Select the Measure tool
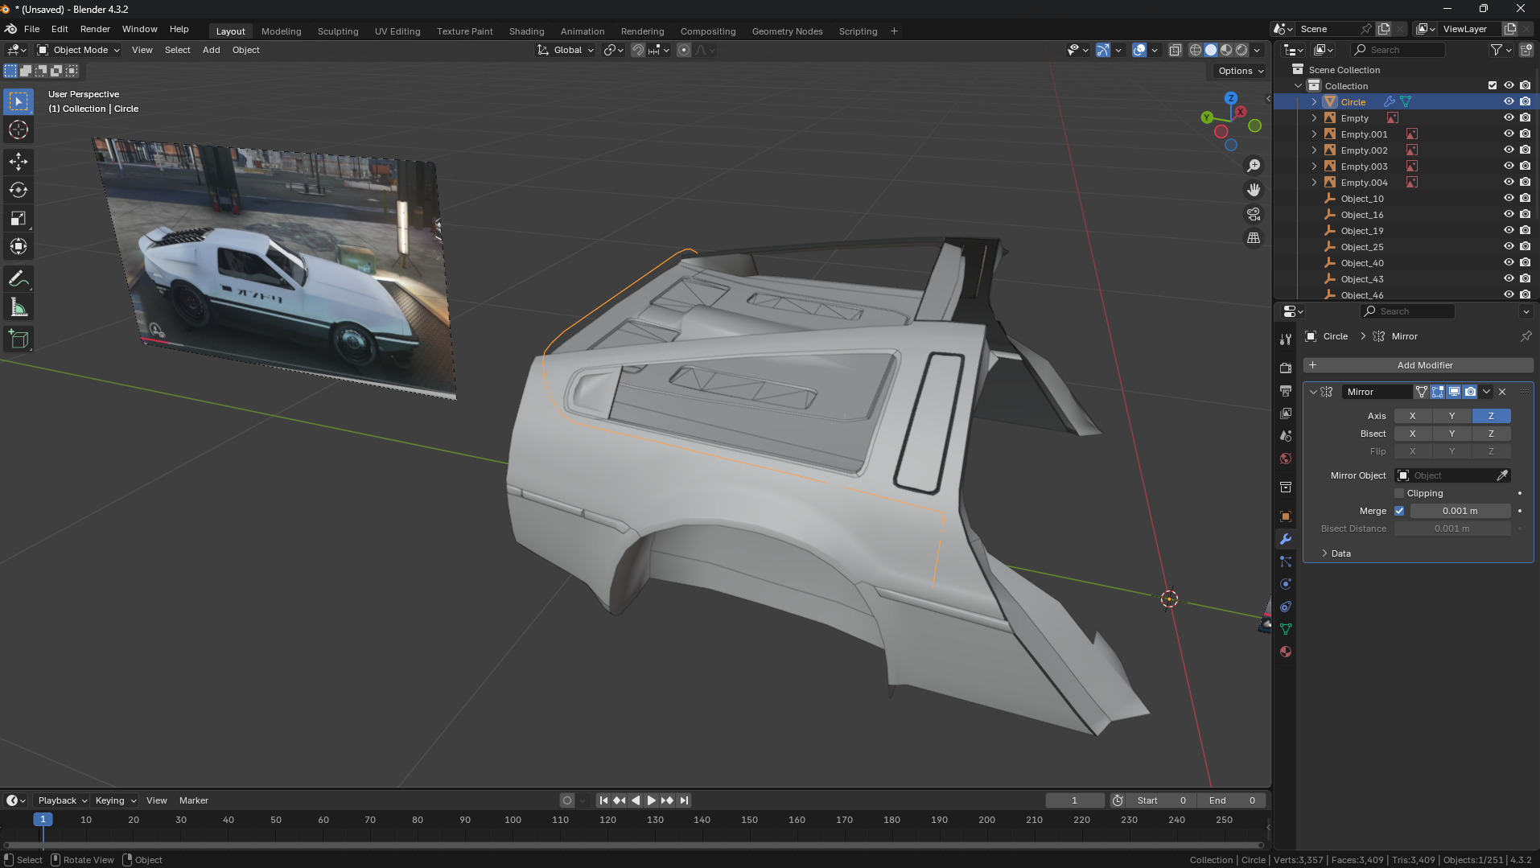 [19, 308]
